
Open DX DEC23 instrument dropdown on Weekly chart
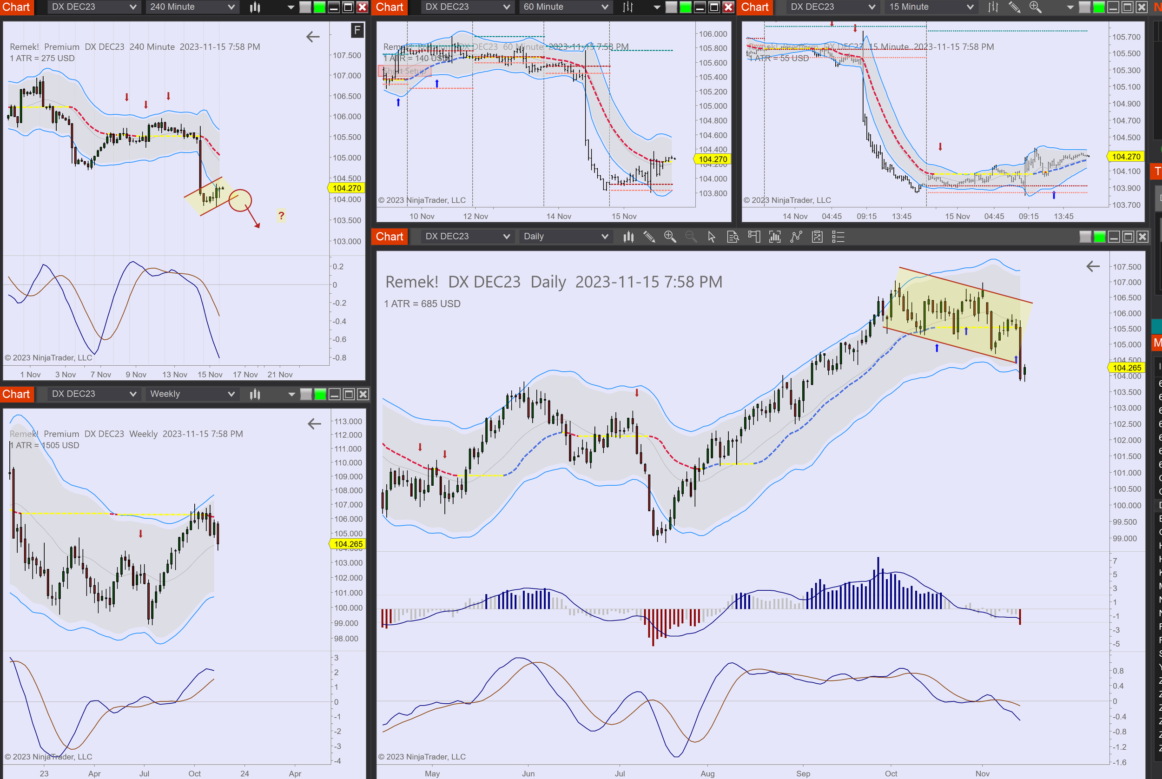[93, 394]
